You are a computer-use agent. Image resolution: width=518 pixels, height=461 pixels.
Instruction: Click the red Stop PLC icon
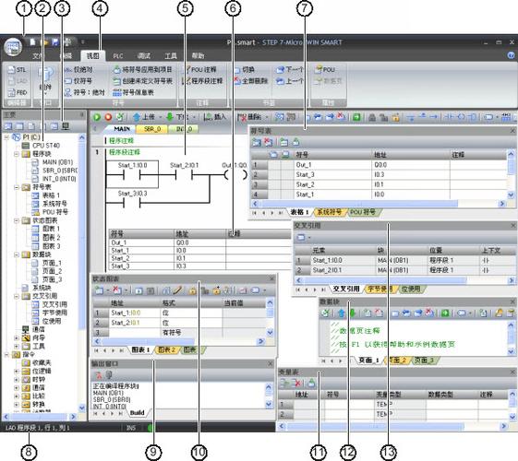click(x=108, y=117)
